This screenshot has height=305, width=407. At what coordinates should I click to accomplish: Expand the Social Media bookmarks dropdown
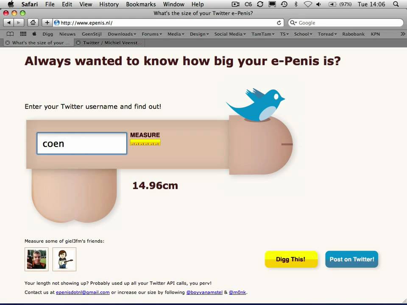tap(230, 34)
